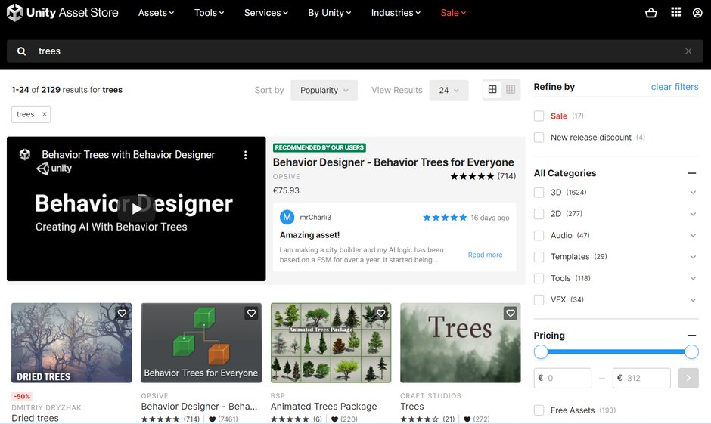The width and height of the screenshot is (711, 424).
Task: Favorite the Dried Trees asset
Action: [x=122, y=313]
